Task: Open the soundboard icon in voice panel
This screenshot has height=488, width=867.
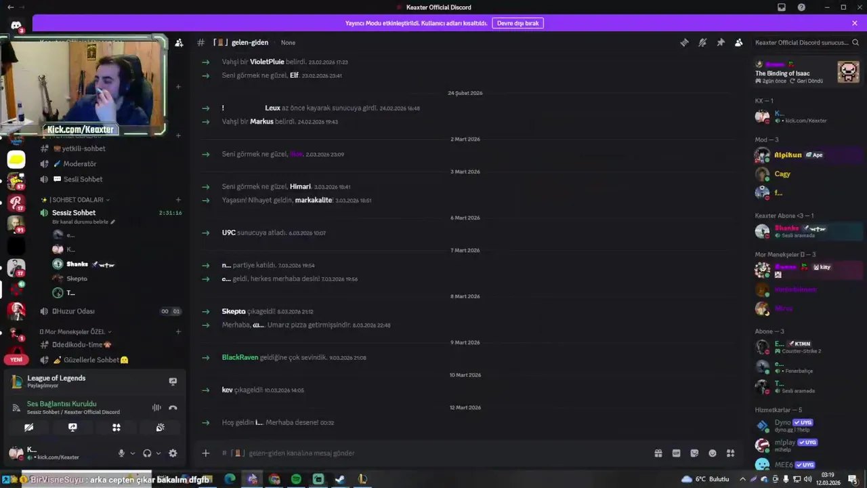Action: pyautogui.click(x=160, y=428)
